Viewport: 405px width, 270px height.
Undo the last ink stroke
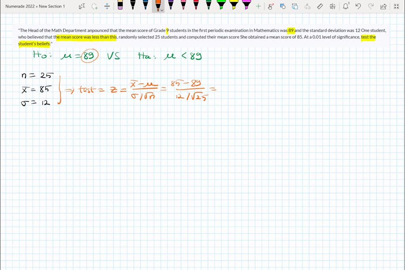tap(358, 6)
